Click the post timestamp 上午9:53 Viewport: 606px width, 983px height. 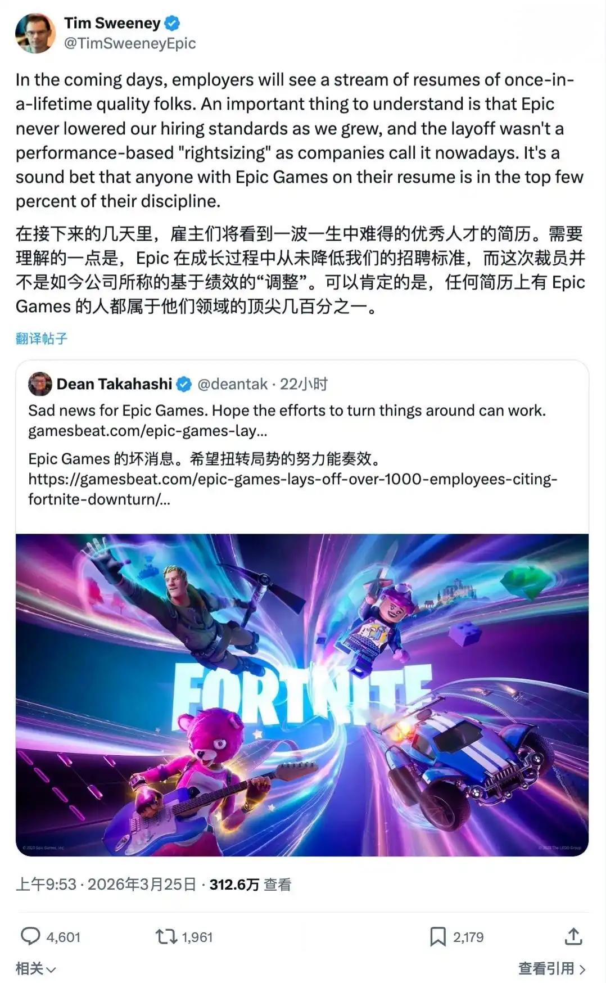click(x=46, y=885)
